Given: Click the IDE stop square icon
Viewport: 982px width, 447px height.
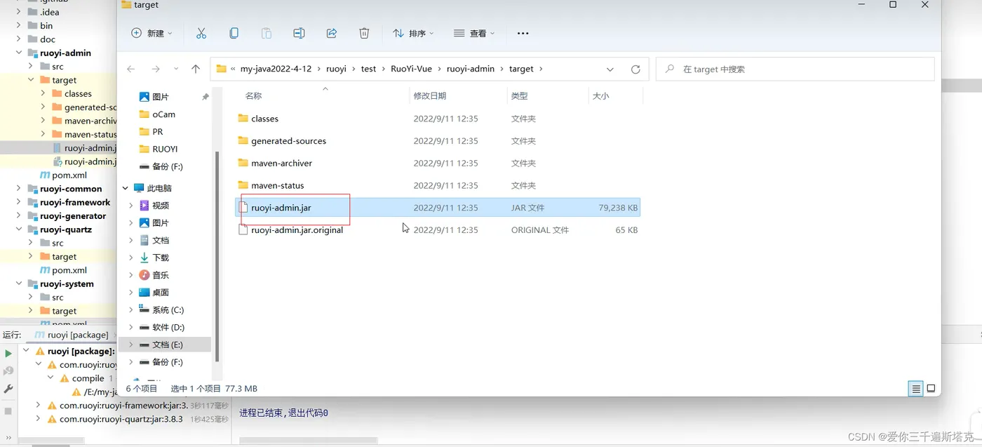Looking at the screenshot, I should coord(8,411).
